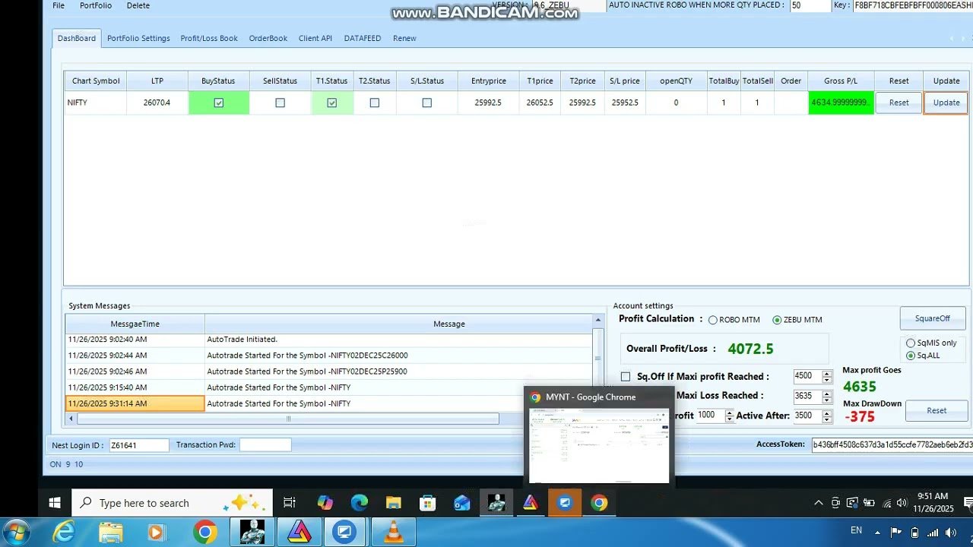973x547 pixels.
Task: Launch VLC media player from outer taskbar
Action: [x=394, y=533]
